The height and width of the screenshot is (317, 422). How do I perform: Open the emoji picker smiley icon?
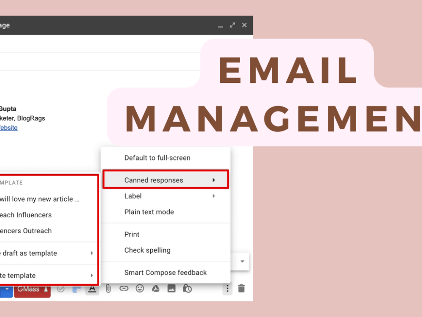coord(140,289)
